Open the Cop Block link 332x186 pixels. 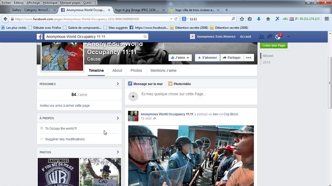[x=231, y=114]
